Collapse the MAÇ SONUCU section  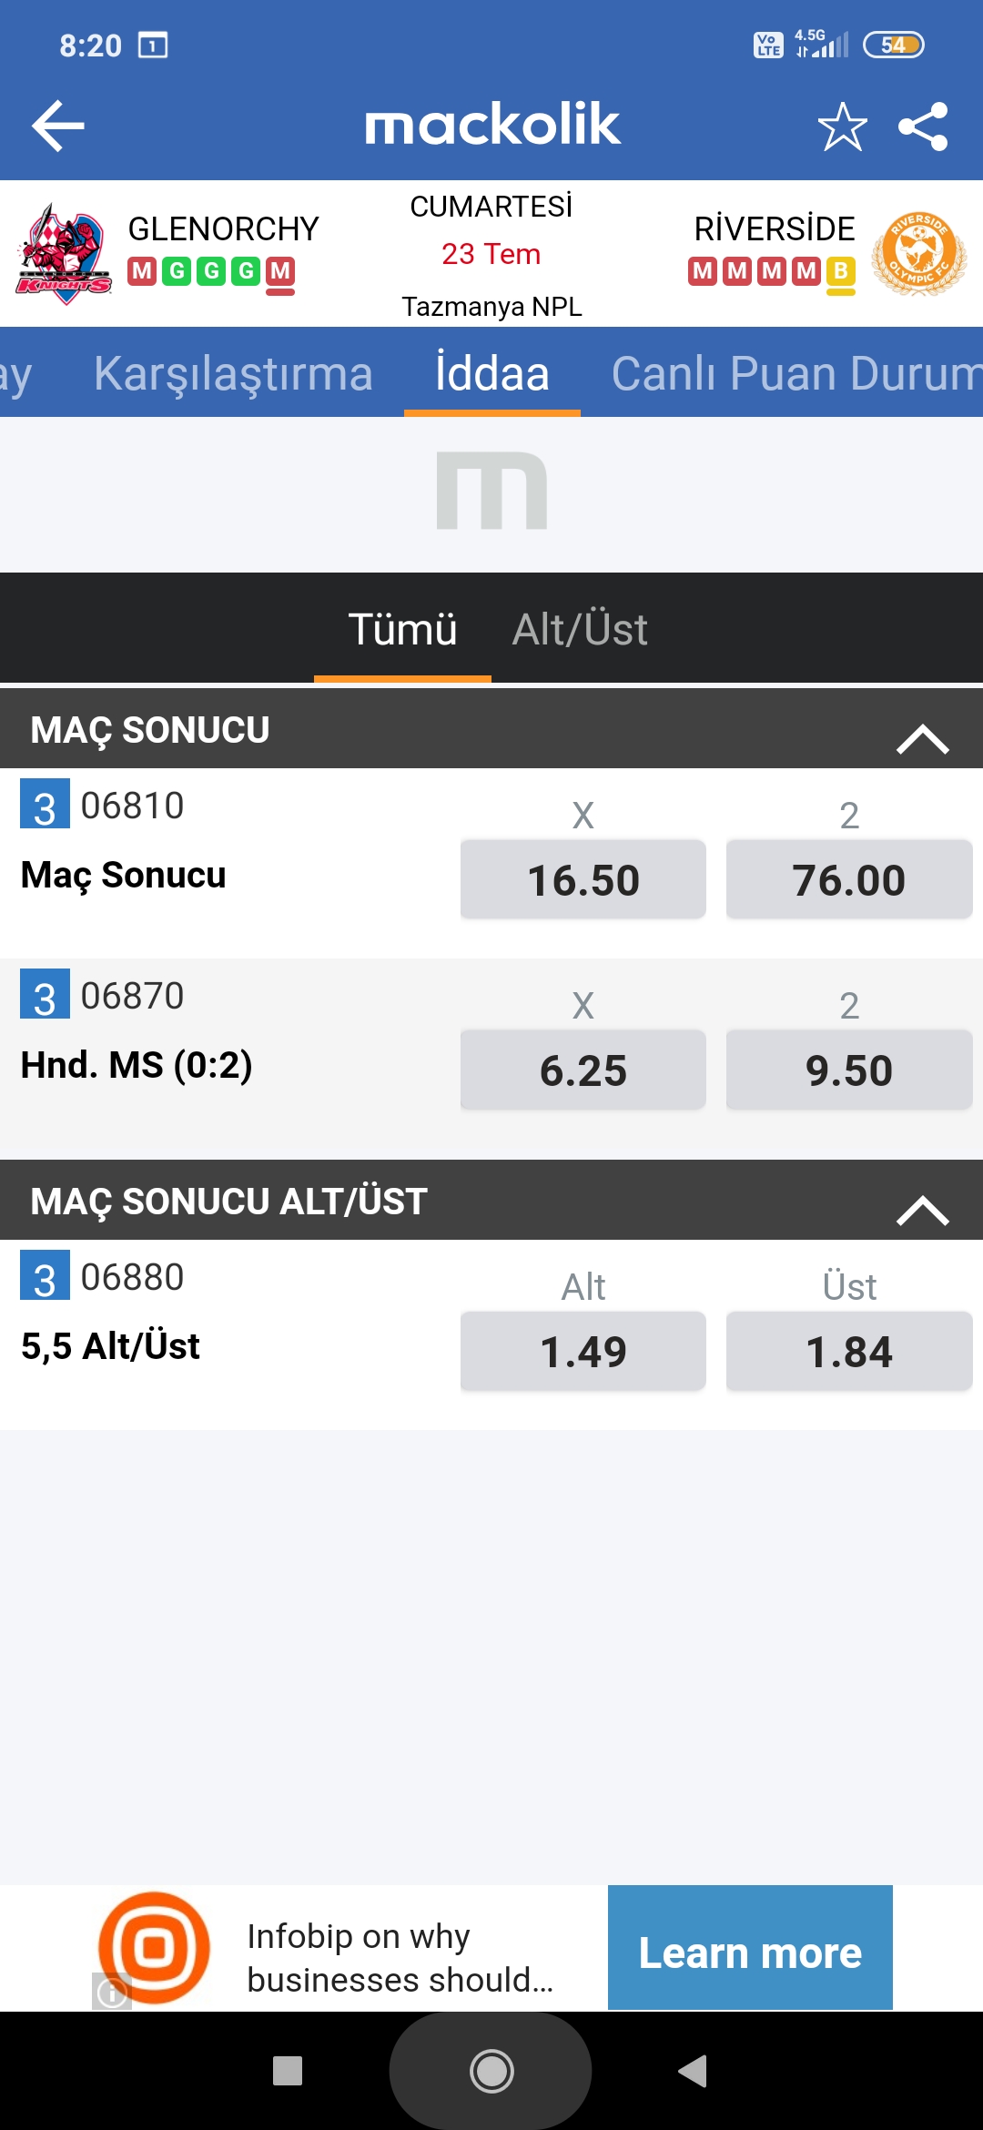click(x=923, y=738)
